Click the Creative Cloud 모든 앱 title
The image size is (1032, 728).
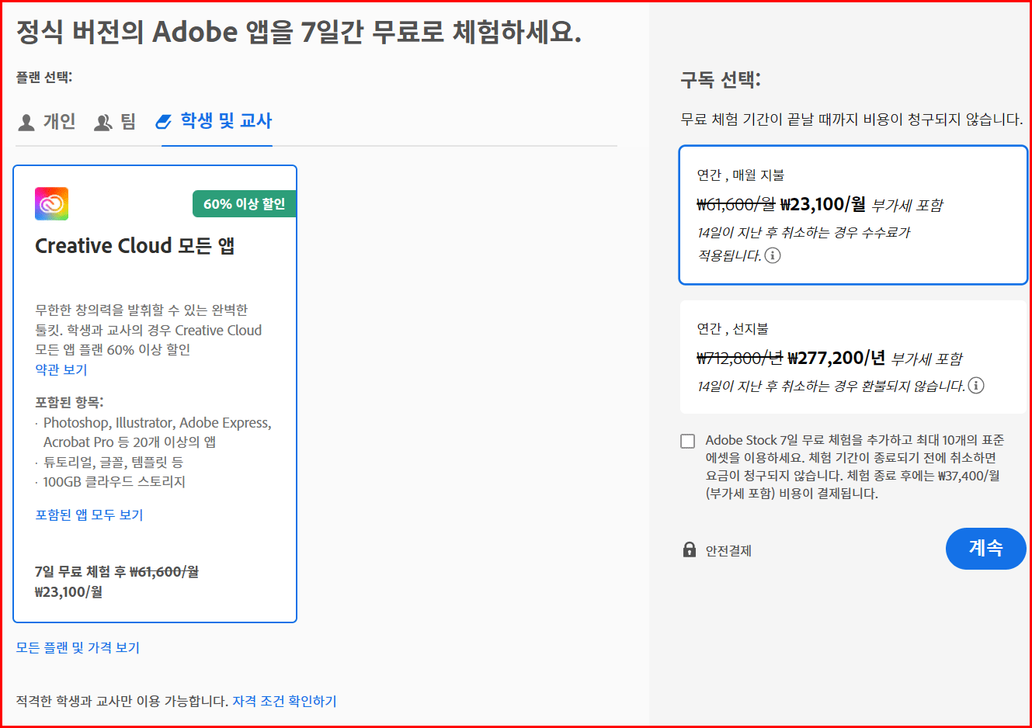[135, 246]
